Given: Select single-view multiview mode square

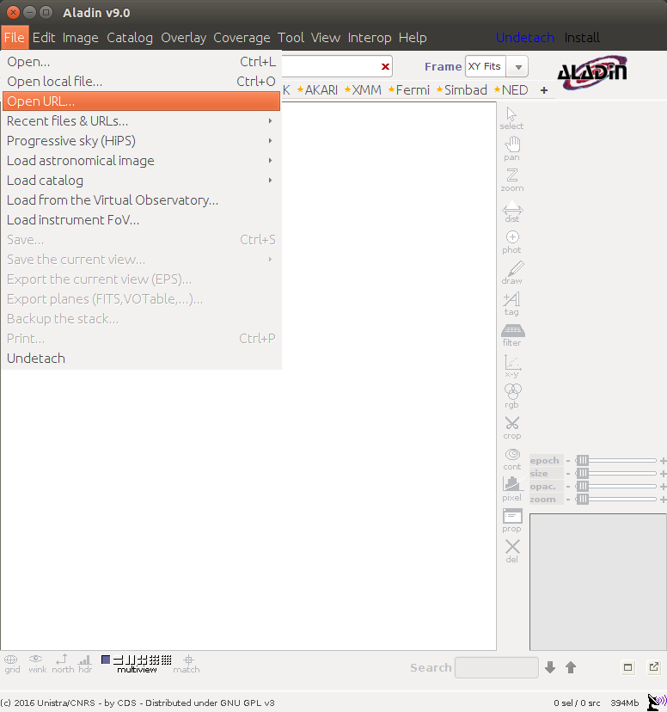Looking at the screenshot, I should click(106, 660).
